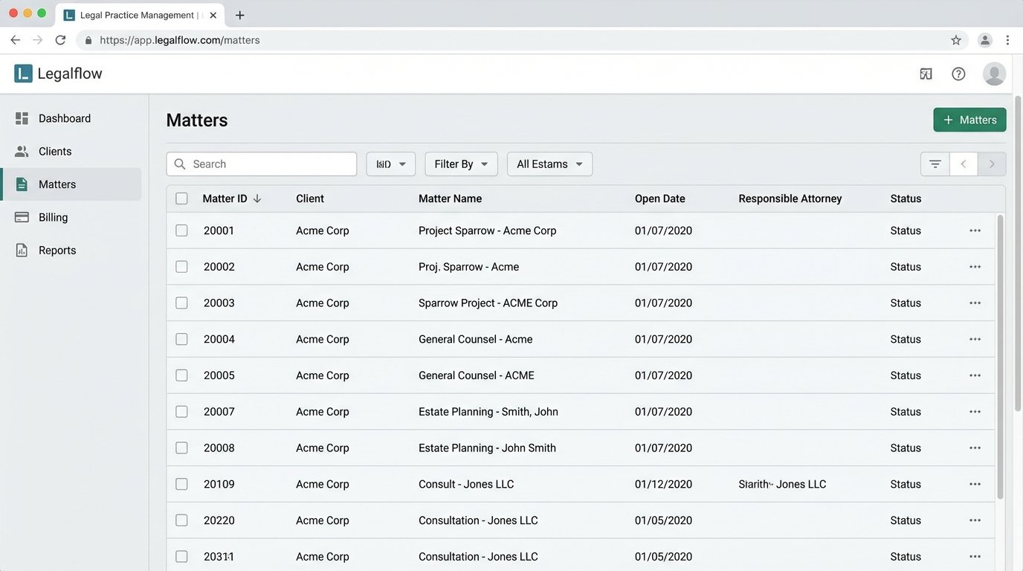Select the checkbox for matter 20001
This screenshot has width=1023, height=571.
[x=181, y=230]
